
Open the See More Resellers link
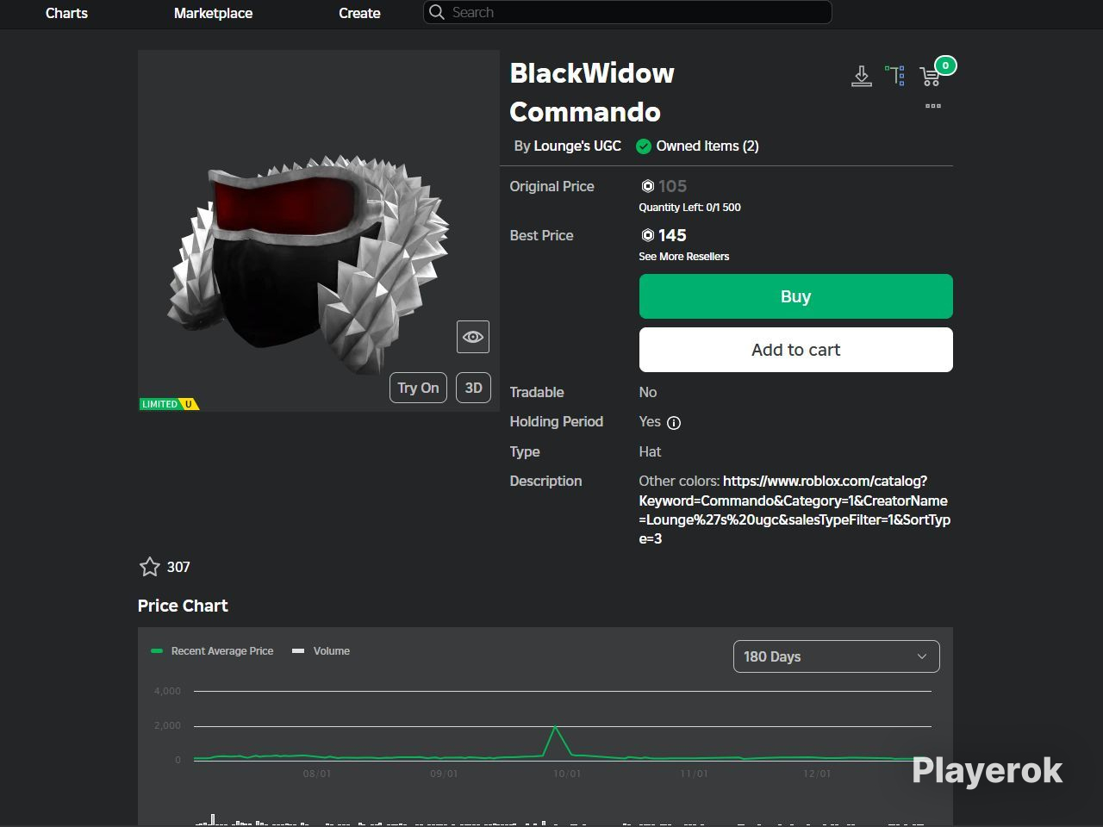[684, 257]
